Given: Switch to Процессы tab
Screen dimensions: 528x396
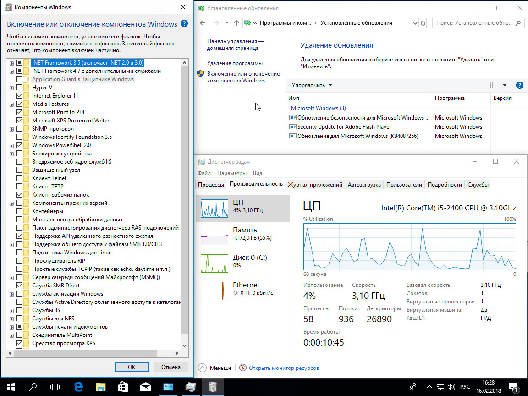Looking at the screenshot, I should coord(211,185).
